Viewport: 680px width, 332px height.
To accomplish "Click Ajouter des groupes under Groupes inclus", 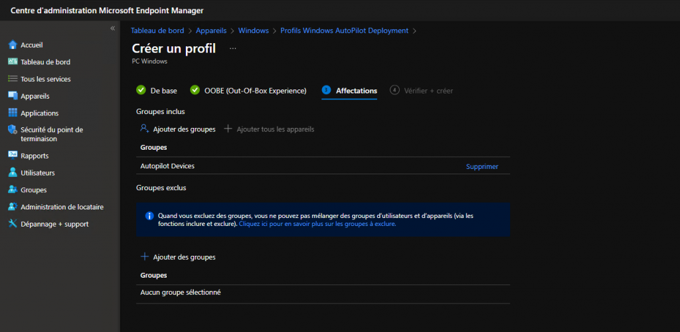I will 185,129.
